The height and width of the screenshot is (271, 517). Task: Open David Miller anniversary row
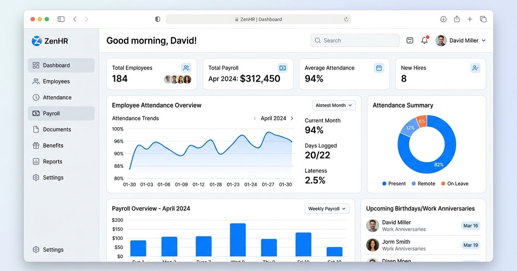click(x=423, y=226)
